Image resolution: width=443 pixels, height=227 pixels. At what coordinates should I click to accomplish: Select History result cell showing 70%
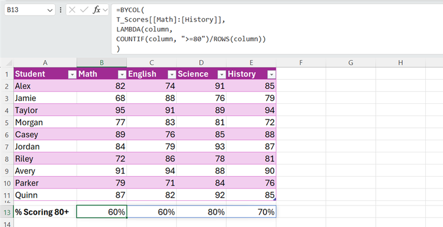click(x=251, y=212)
